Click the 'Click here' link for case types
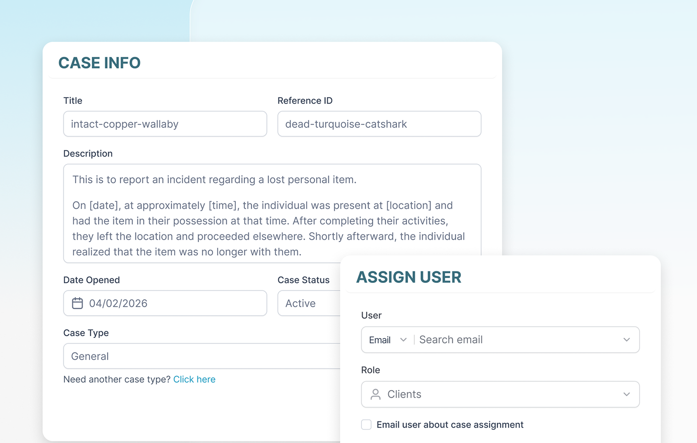The height and width of the screenshot is (443, 697). point(194,379)
